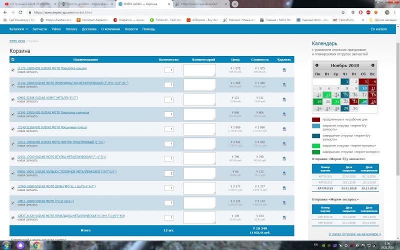The height and width of the screenshot is (250, 400).
Task: Go to next month in calendar
Action: [x=373, y=66]
